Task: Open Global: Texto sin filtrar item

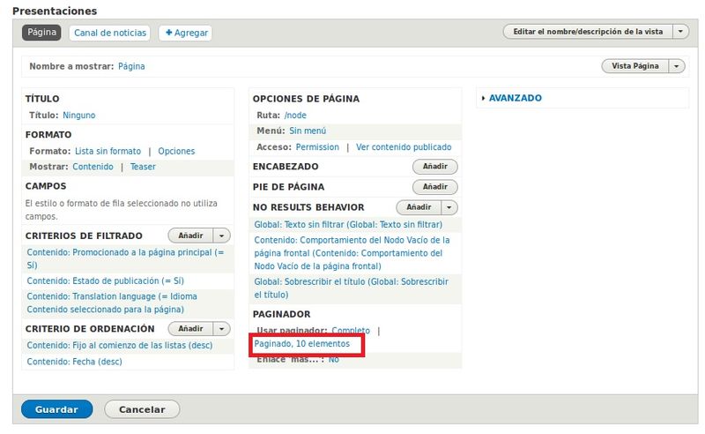Action: [x=348, y=225]
